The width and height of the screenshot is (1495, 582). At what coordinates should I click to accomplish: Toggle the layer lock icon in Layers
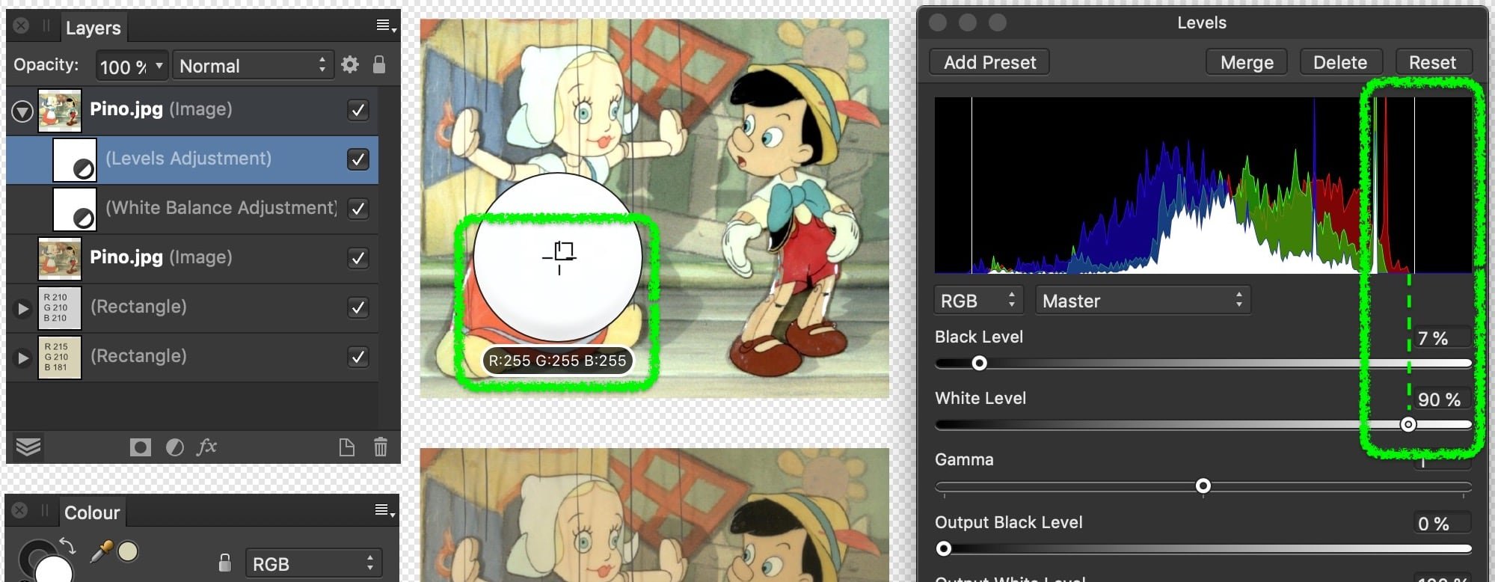379,64
